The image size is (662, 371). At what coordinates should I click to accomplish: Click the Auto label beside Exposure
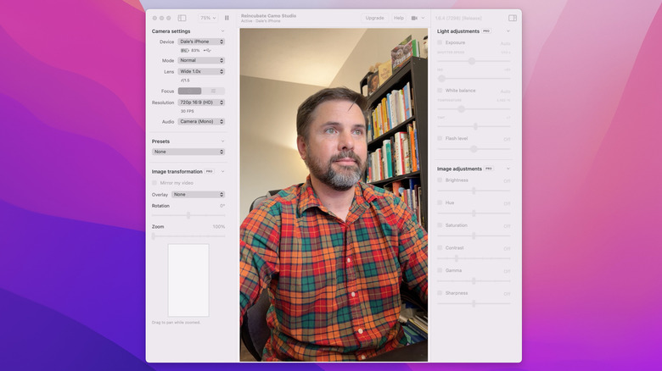pos(505,43)
